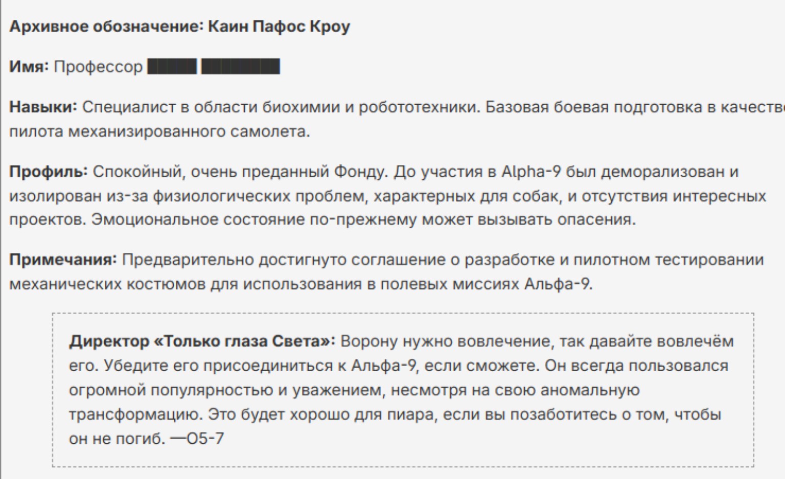Click the bold "Имя:" label
The height and width of the screenshot is (479, 785).
coord(29,67)
